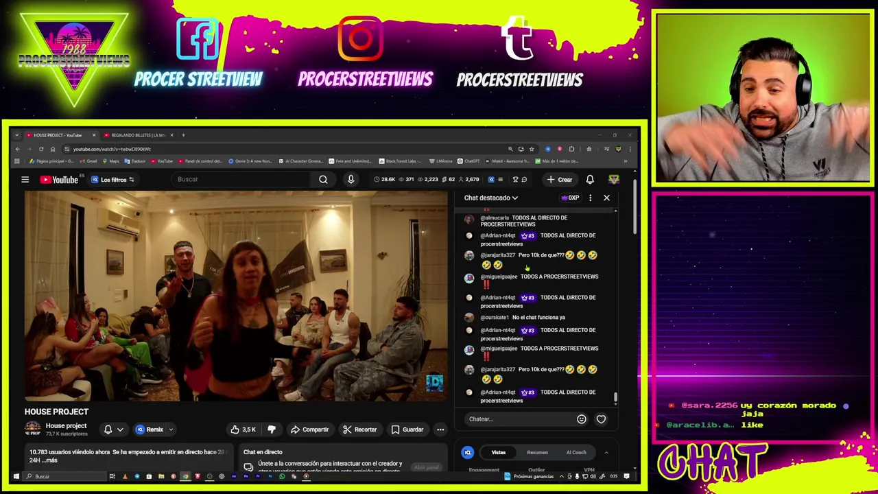Click the Compartir share button

pyautogui.click(x=309, y=430)
